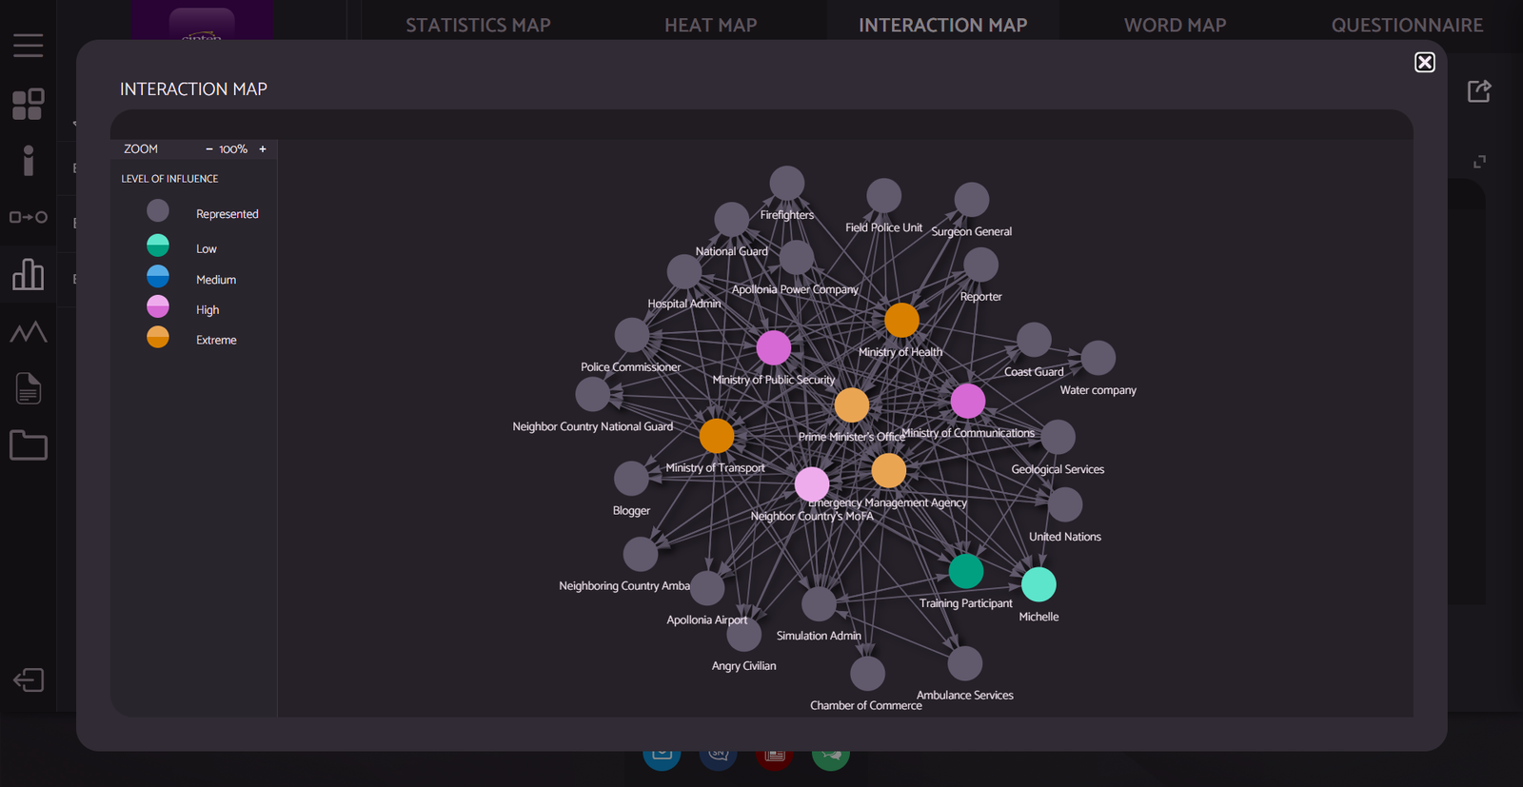Select the Ministry of Health node
Screen dimensions: 1523x787
(x=901, y=321)
